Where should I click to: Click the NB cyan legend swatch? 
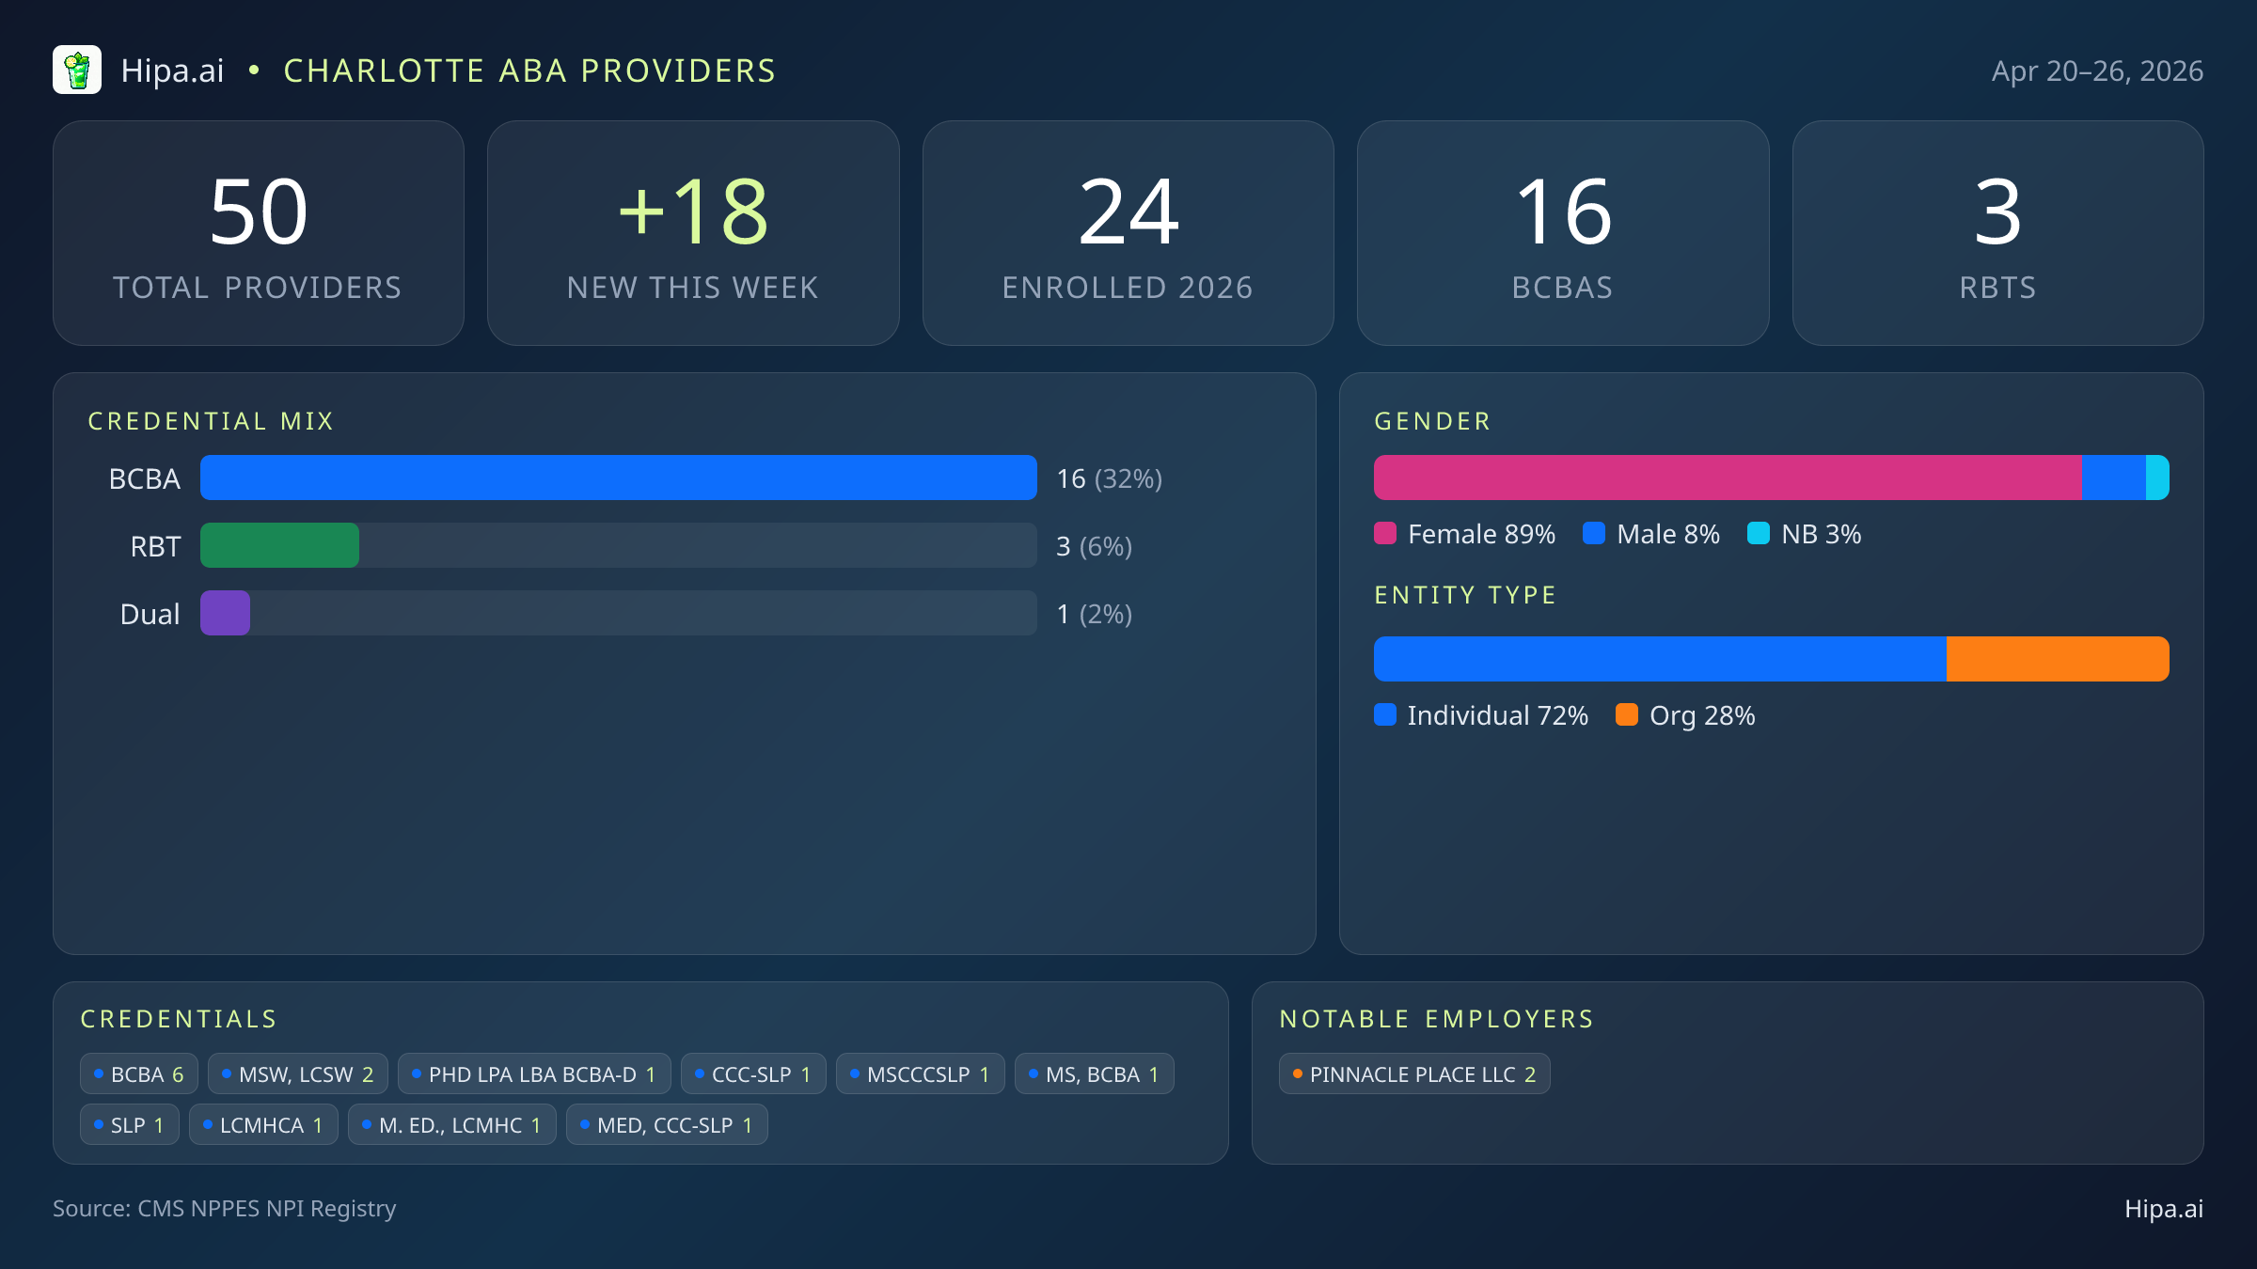pyautogui.click(x=1758, y=534)
